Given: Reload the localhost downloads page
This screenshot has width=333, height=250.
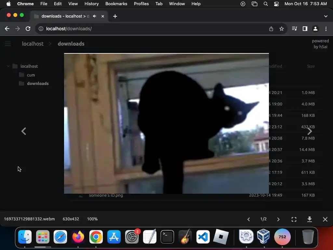Looking at the screenshot, I should tap(28, 29).
